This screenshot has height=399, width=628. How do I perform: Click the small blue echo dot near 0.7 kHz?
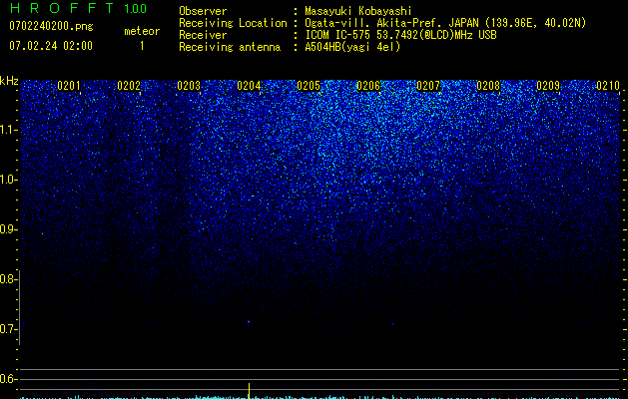click(x=393, y=324)
